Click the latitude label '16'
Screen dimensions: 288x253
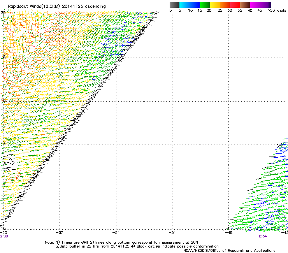[x=3, y=100]
